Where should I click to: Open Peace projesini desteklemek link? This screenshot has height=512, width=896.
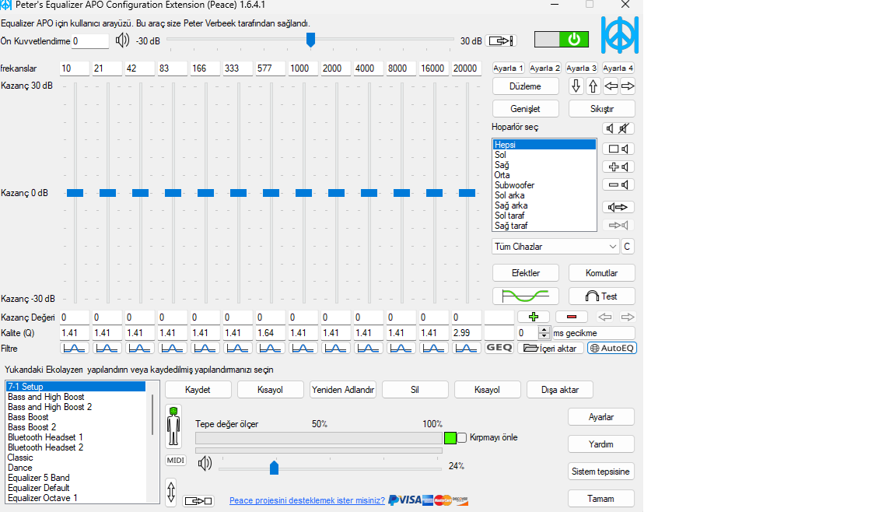[x=307, y=500]
